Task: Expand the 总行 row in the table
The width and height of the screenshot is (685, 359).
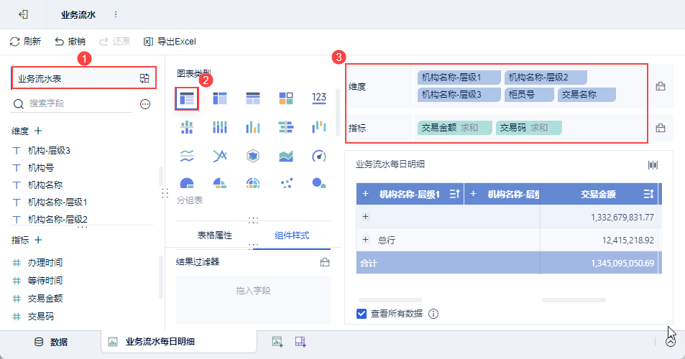Action: point(365,239)
